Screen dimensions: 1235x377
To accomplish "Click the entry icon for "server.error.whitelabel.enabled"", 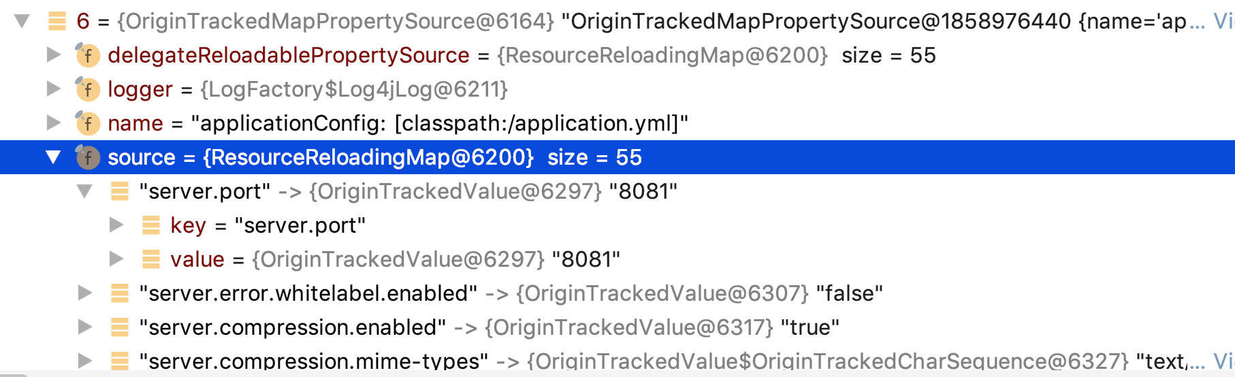I will click(119, 293).
